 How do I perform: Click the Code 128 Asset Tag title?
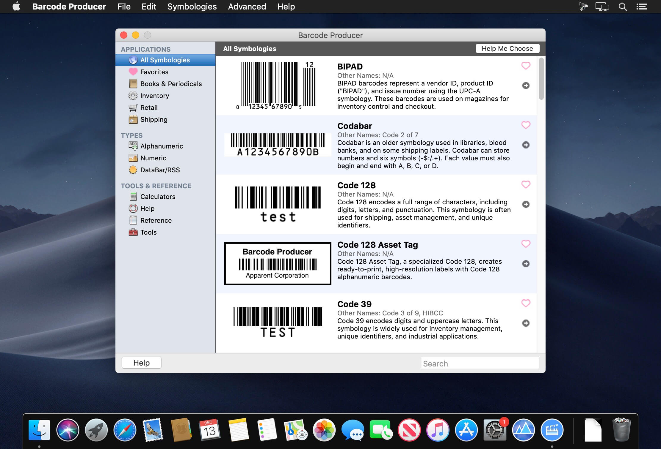pos(378,245)
